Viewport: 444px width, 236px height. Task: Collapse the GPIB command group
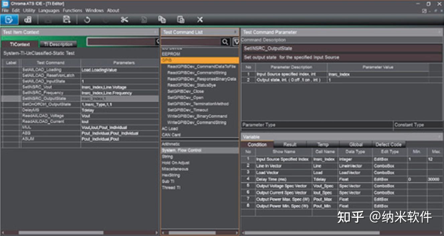tap(166, 60)
